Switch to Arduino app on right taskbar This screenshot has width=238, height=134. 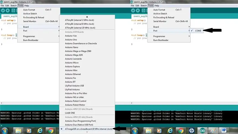click(203, 131)
